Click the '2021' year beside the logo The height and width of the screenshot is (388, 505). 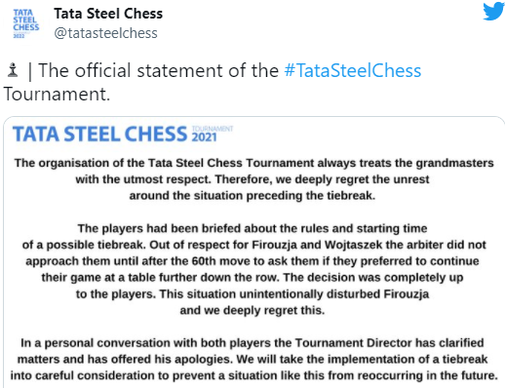(x=204, y=137)
